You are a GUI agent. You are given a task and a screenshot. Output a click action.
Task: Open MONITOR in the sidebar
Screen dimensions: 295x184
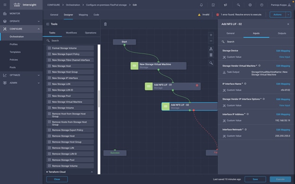(x=21, y=14)
